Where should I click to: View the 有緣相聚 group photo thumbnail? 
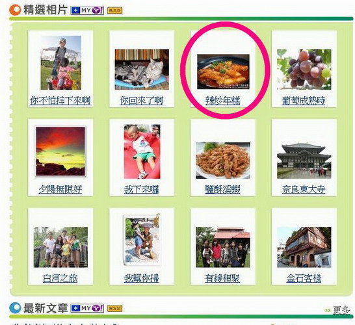(223, 247)
